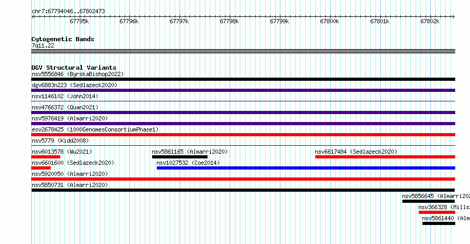Click the nsv366328 variant label
Viewport: 470px width, 244px height.
pos(444,207)
